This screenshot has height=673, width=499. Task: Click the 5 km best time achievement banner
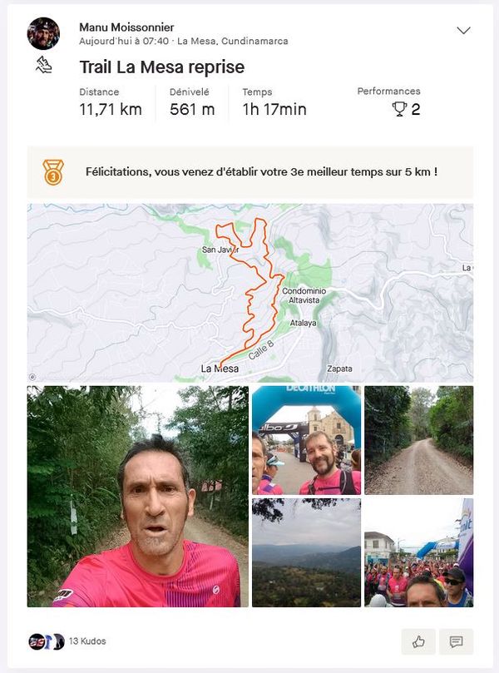tap(250, 172)
